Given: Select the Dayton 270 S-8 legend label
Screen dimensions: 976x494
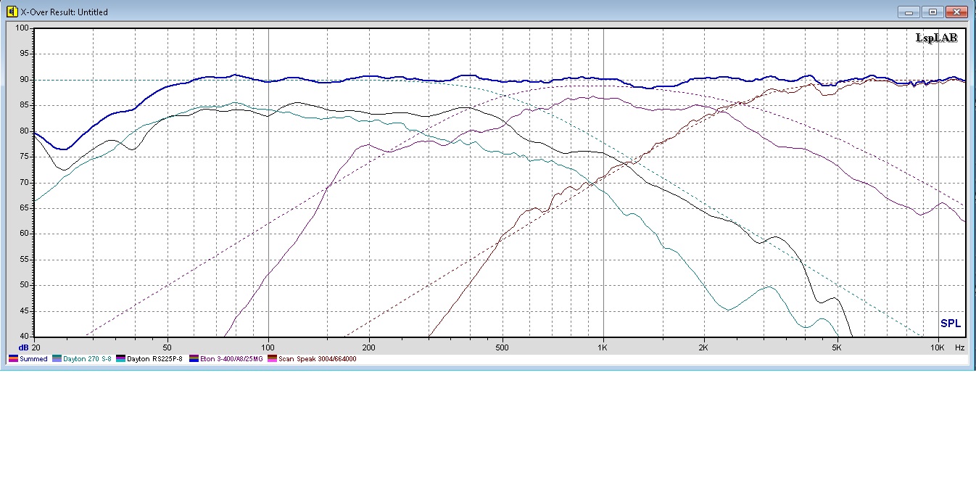Looking at the screenshot, I should 87,359.
